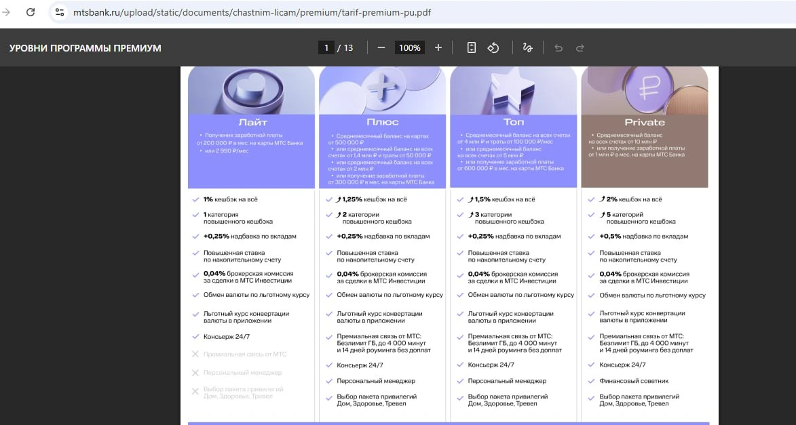796x425 pixels.
Task: Click the Private tier heading
Action: coord(645,122)
